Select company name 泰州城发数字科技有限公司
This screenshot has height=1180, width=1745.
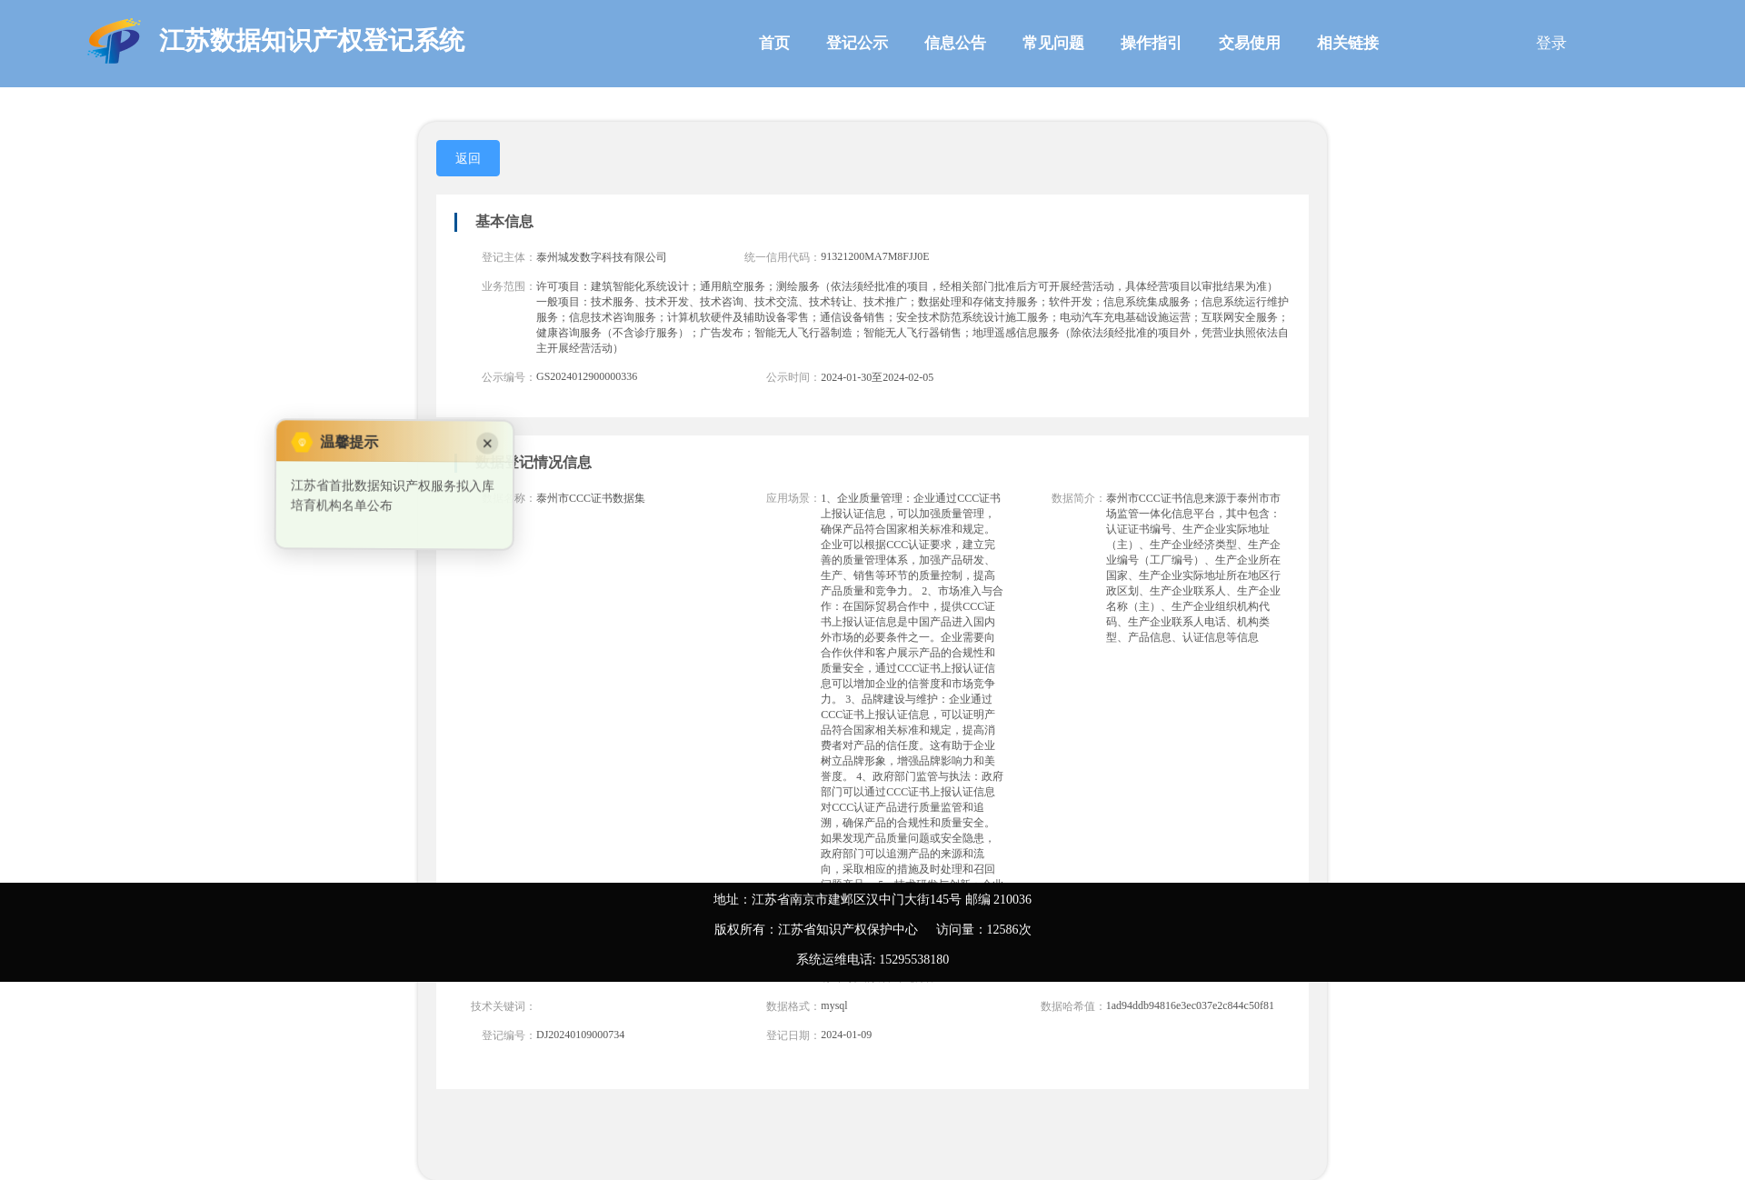(x=602, y=257)
